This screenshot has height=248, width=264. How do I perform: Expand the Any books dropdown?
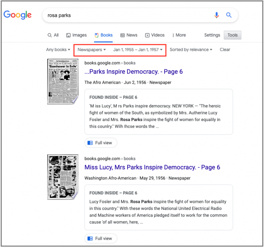tap(58, 50)
